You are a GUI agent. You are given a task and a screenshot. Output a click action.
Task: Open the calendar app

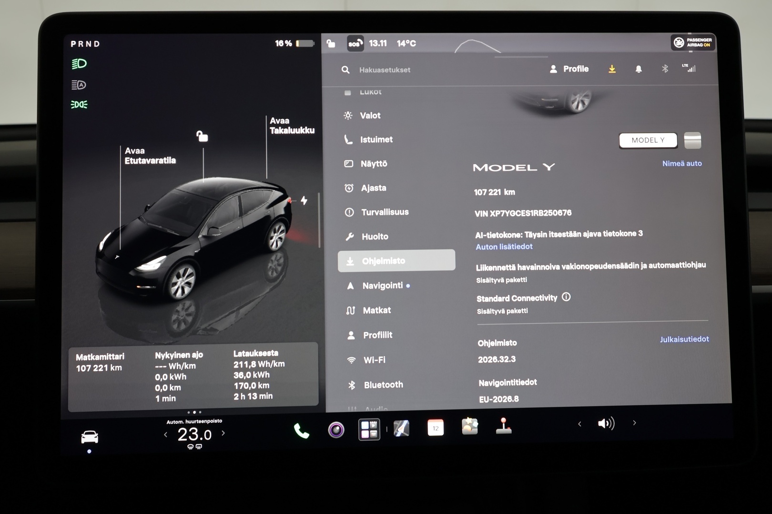pos(435,428)
